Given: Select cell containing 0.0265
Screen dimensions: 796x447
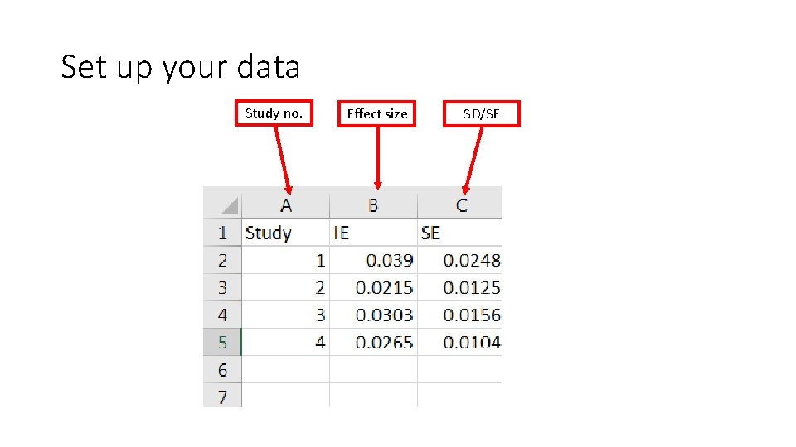Looking at the screenshot, I should click(x=373, y=342).
